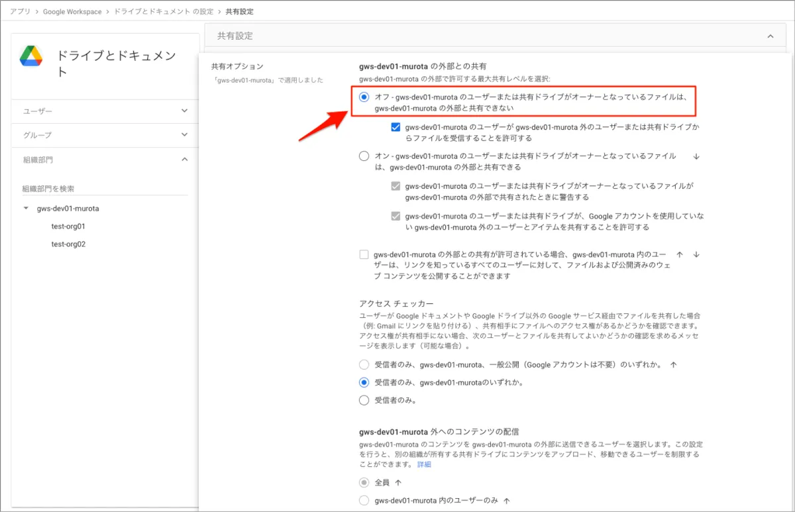This screenshot has width=795, height=512.
Task: Collapse the 組織部門 section
Action: (184, 160)
